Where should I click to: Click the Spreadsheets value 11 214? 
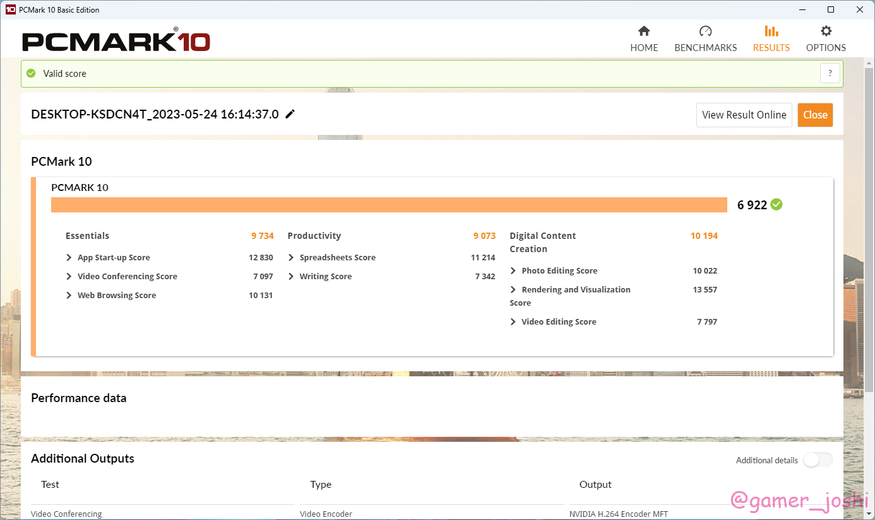(x=483, y=257)
